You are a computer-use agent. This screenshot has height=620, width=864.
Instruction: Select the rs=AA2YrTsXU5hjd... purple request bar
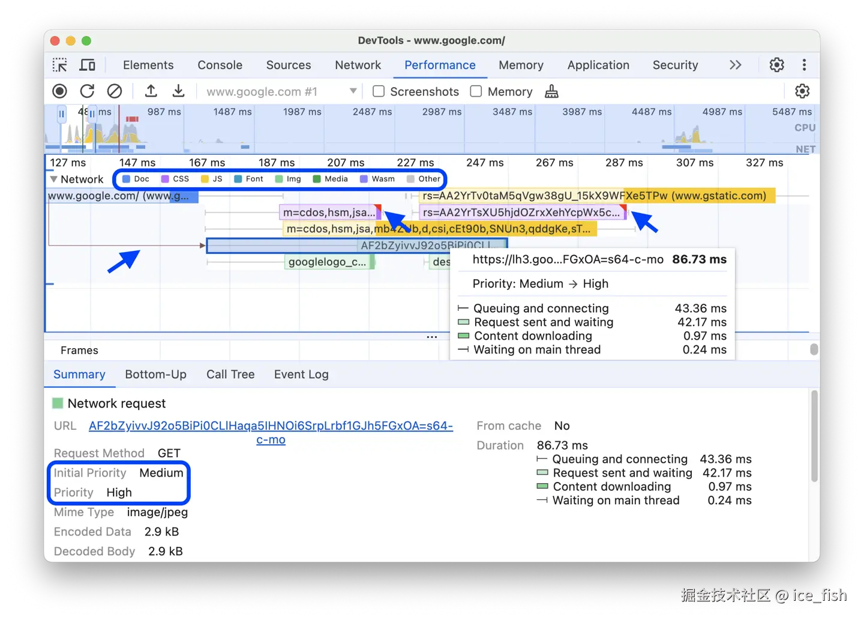[x=523, y=212]
